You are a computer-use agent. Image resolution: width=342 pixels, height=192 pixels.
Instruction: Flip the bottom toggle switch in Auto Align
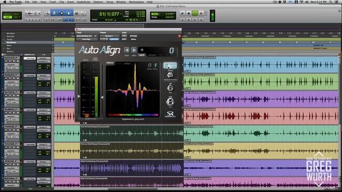coord(170,102)
